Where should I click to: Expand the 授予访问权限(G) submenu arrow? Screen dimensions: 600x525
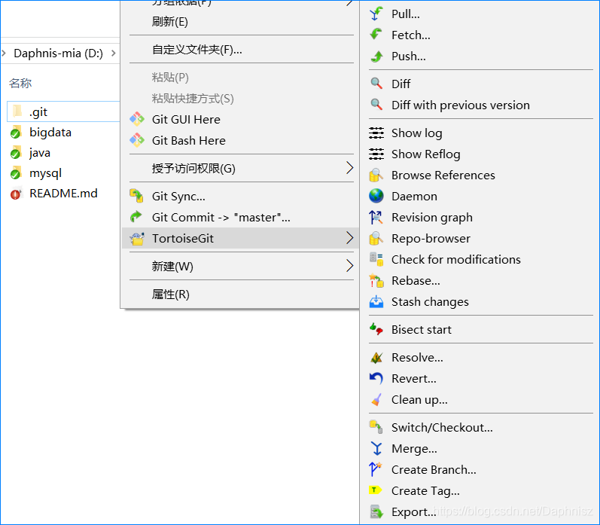(x=349, y=168)
